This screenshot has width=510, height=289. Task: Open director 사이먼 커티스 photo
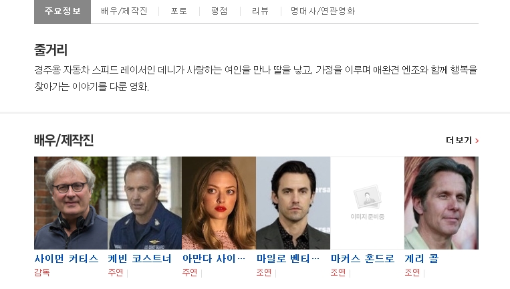pyautogui.click(x=71, y=203)
